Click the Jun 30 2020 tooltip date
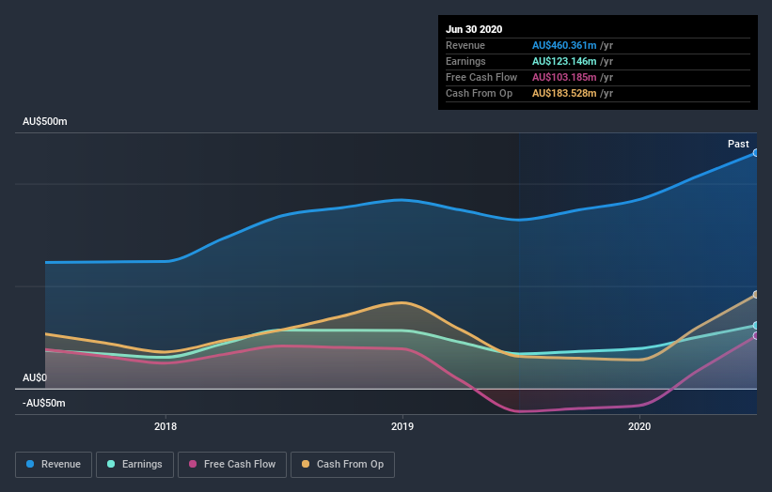 (474, 29)
